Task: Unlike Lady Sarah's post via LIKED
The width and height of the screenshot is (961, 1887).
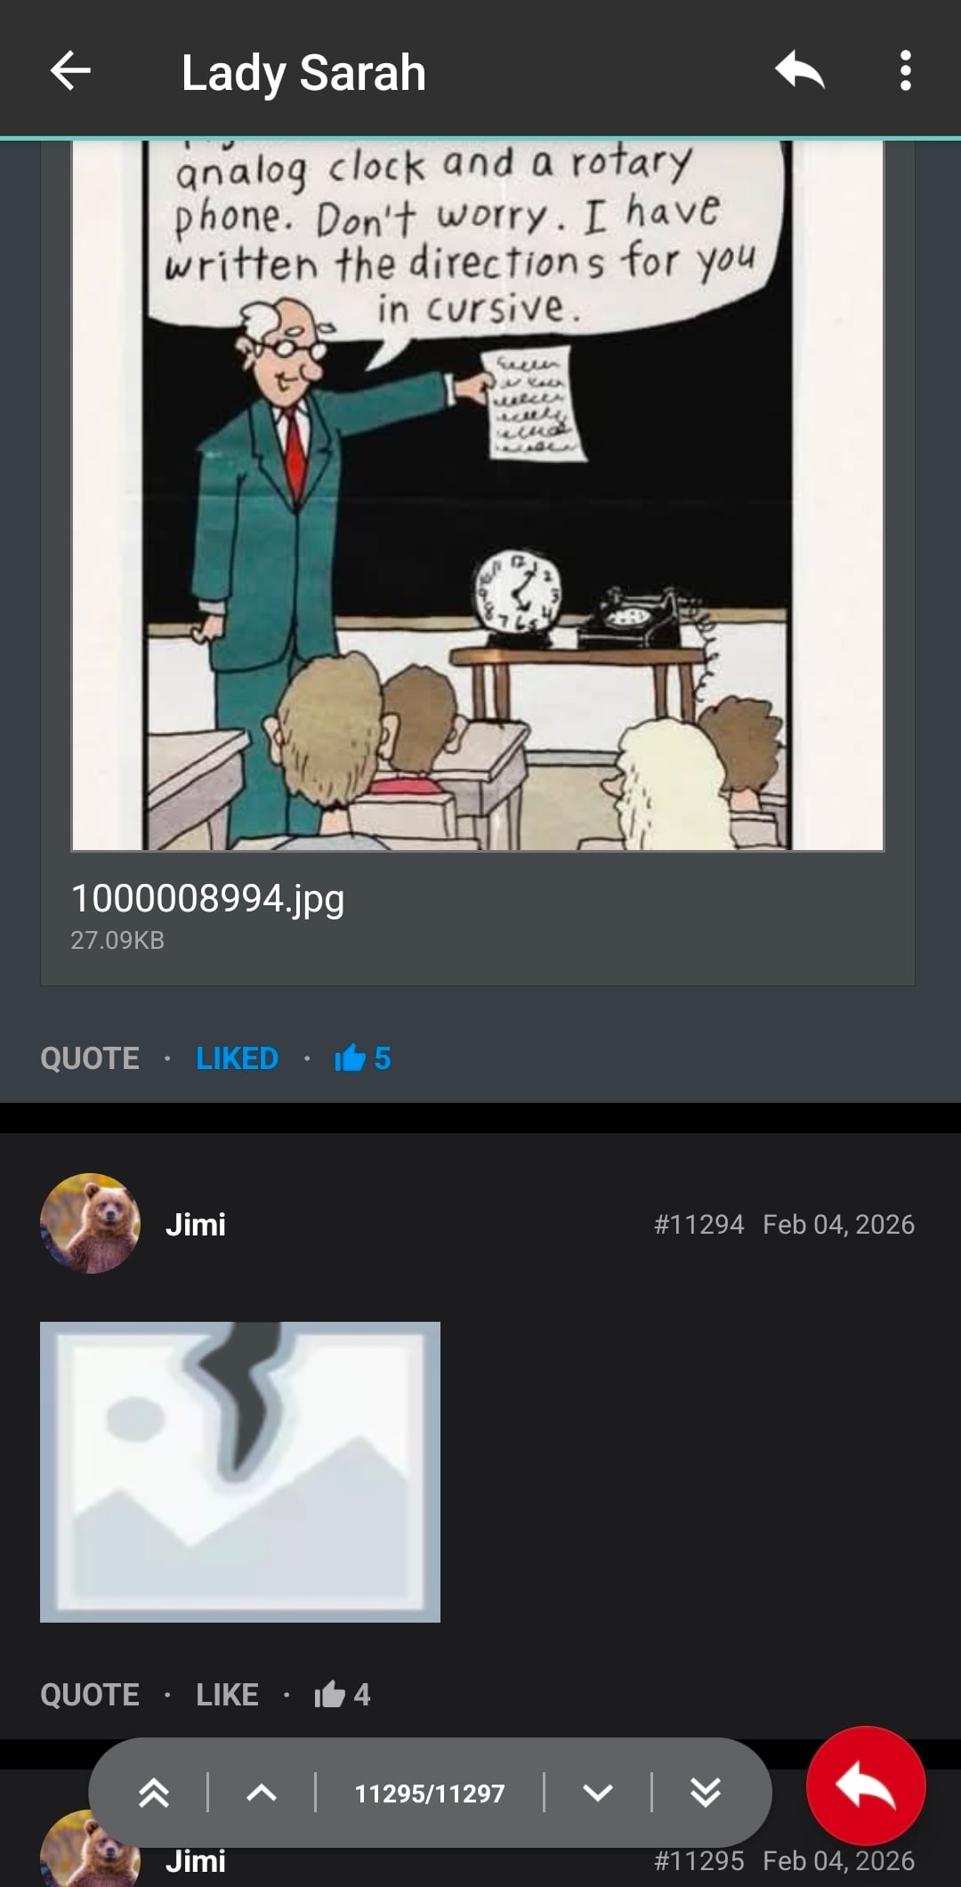Action: coord(237,1058)
